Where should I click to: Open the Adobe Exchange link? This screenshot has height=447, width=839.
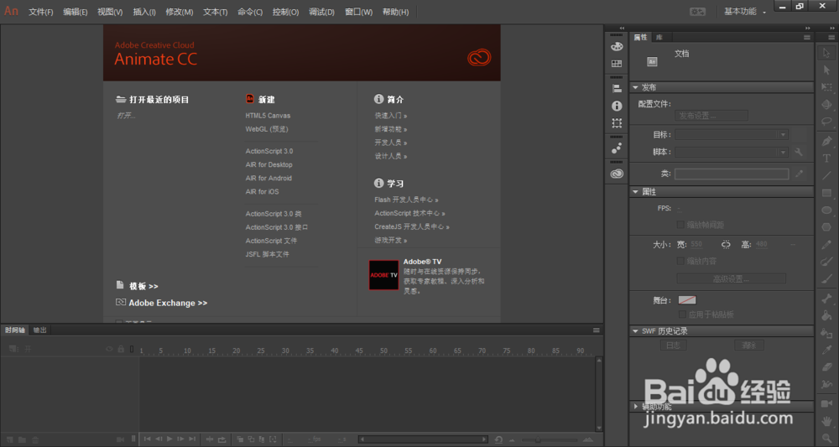168,303
